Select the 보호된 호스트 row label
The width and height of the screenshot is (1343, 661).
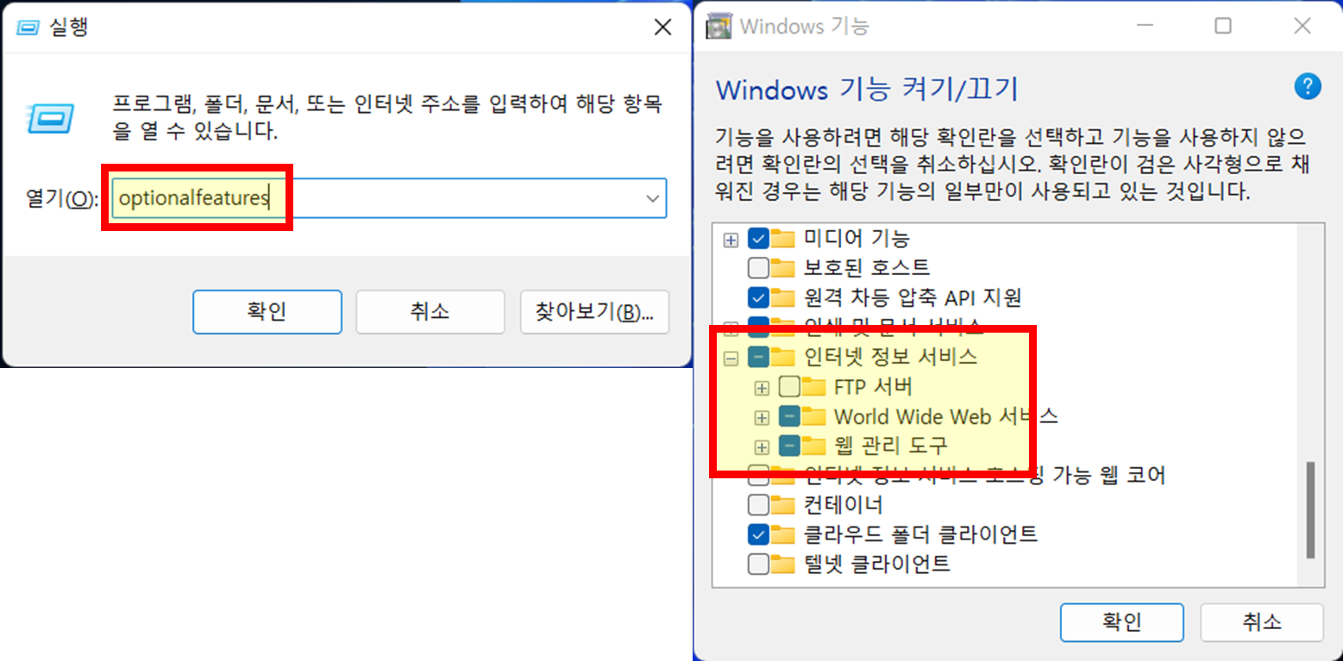pos(867,267)
